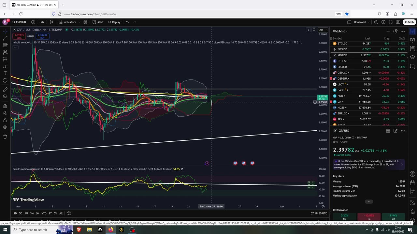Open the Alerts side panel clock icon
Image resolution: width=417 pixels, height=234 pixels.
[x=412, y=40]
